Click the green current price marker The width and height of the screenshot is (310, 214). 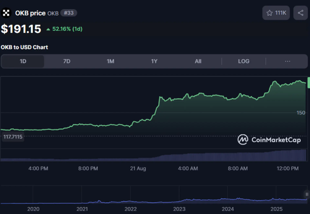309,83
